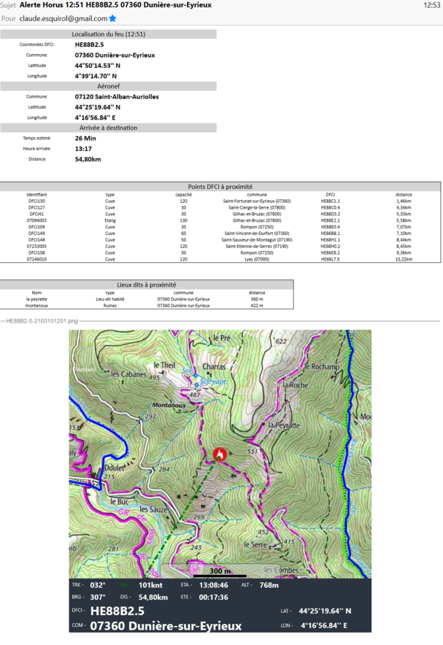Click the ETA 13:08:46 value on map panel
Viewport: 443px width, 645px height.
pyautogui.click(x=215, y=584)
